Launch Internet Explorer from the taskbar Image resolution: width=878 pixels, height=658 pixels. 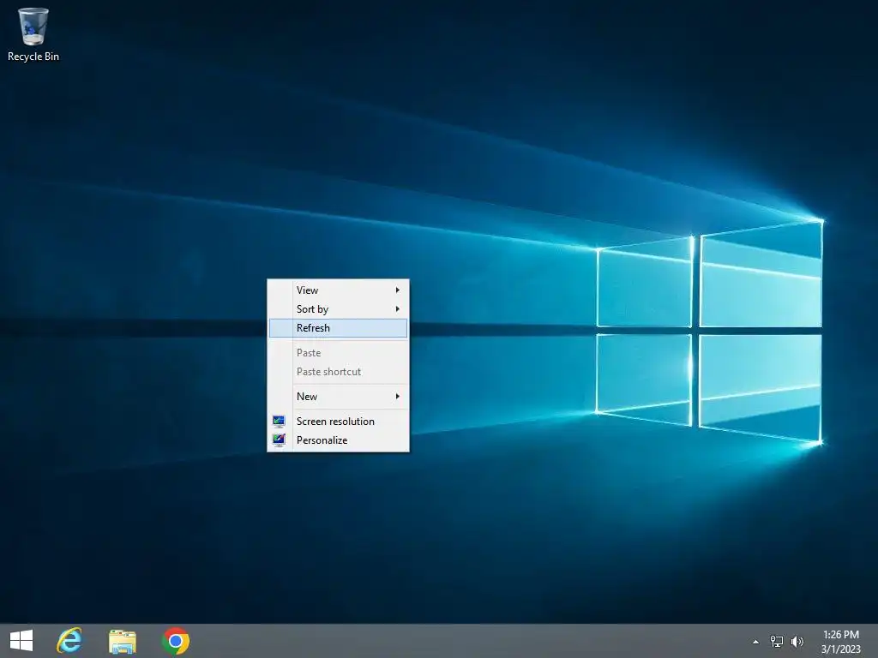69,641
